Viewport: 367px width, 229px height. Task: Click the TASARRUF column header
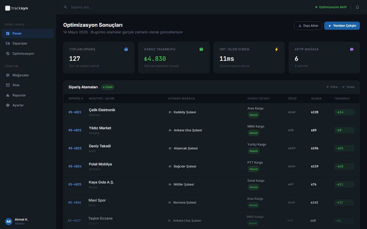(x=342, y=98)
